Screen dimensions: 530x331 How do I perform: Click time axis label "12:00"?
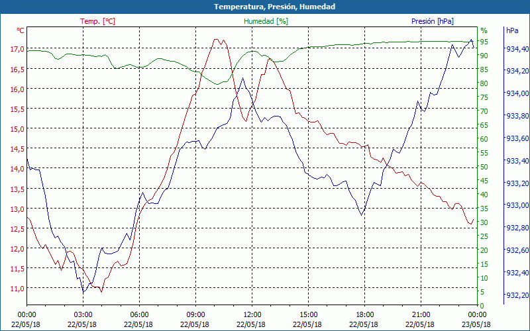[252, 316]
